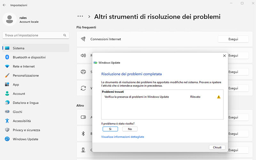Click the breadcrumb chevron arrow
256x160 pixels.
pos(89,17)
